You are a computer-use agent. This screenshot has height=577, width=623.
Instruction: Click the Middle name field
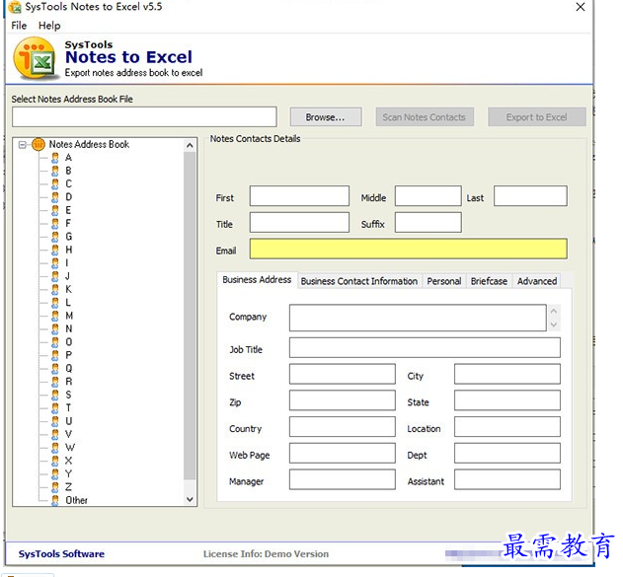tap(428, 196)
